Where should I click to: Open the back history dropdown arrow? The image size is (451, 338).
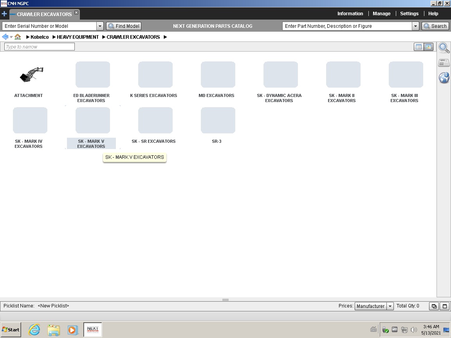[11, 37]
